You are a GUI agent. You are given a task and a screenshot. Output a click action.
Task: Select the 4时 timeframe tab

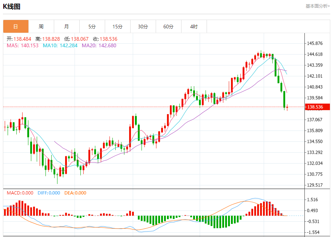click(194, 27)
